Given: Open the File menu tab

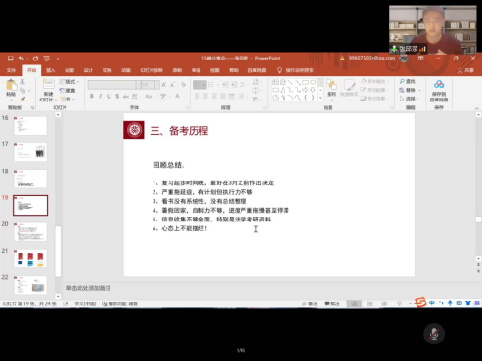Looking at the screenshot, I should click(x=11, y=70).
